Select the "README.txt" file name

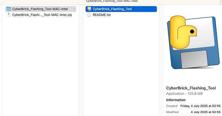tap(102, 15)
